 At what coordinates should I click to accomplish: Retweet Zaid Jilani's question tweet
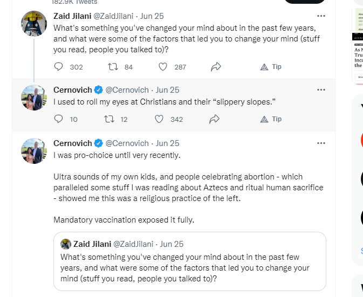click(113, 67)
